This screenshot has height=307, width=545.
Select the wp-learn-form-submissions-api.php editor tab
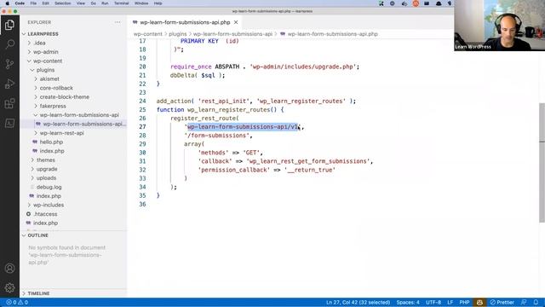(185, 22)
